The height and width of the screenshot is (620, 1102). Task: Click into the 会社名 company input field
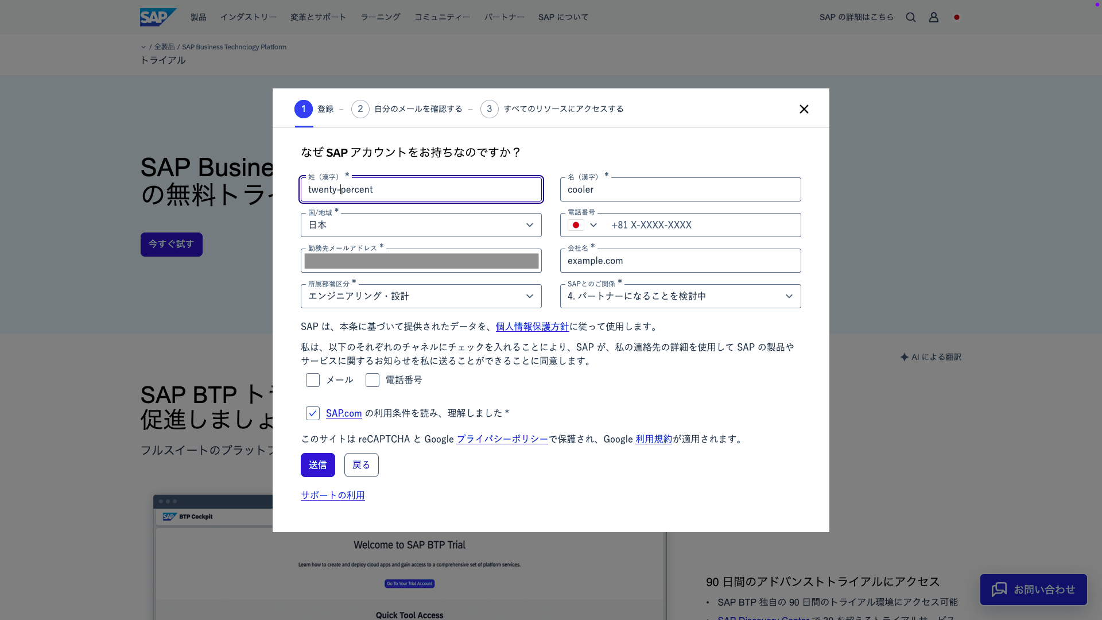680,261
